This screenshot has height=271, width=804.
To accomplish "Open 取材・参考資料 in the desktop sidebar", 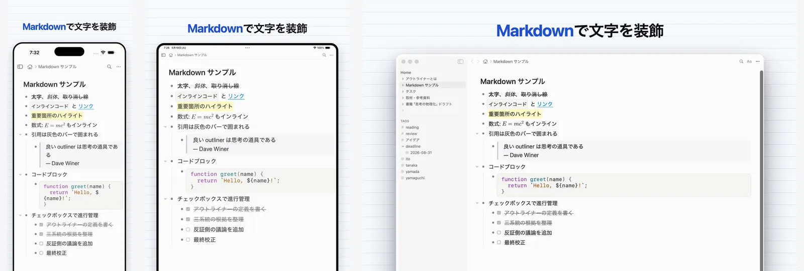I will click(x=418, y=98).
